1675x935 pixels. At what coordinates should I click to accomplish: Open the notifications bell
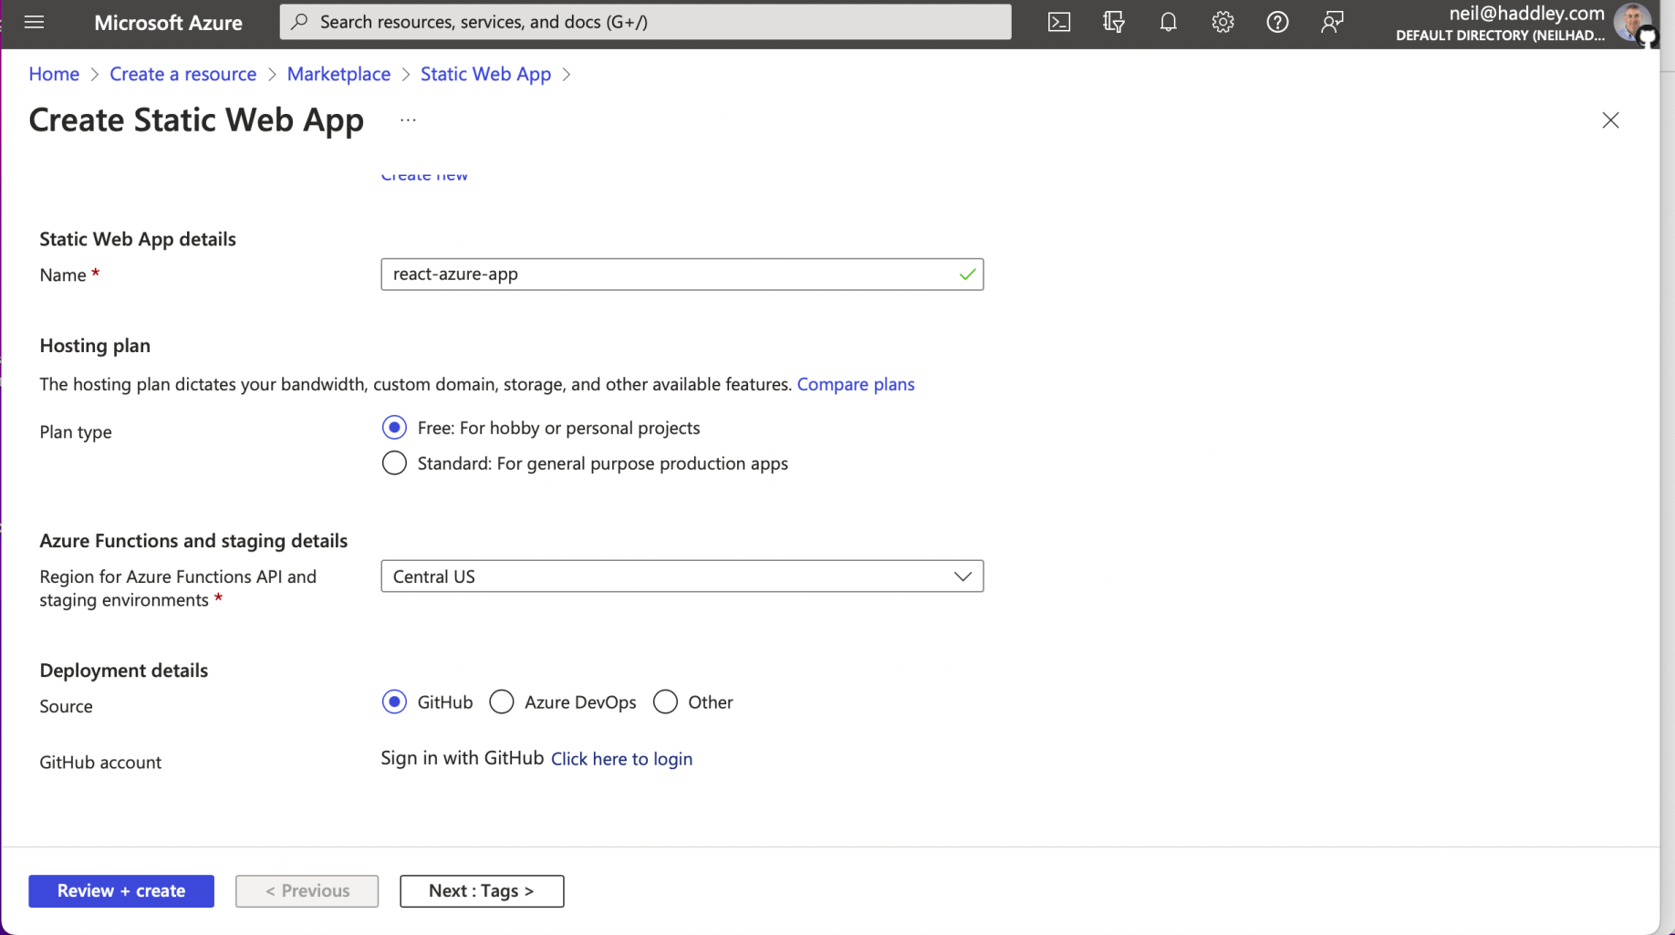[x=1168, y=22]
